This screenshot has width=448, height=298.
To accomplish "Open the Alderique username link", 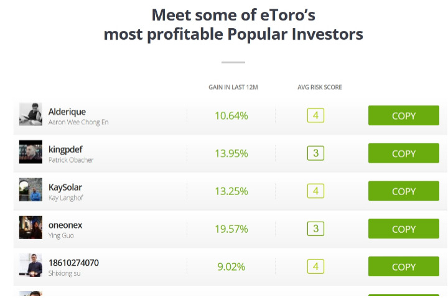I will (67, 112).
